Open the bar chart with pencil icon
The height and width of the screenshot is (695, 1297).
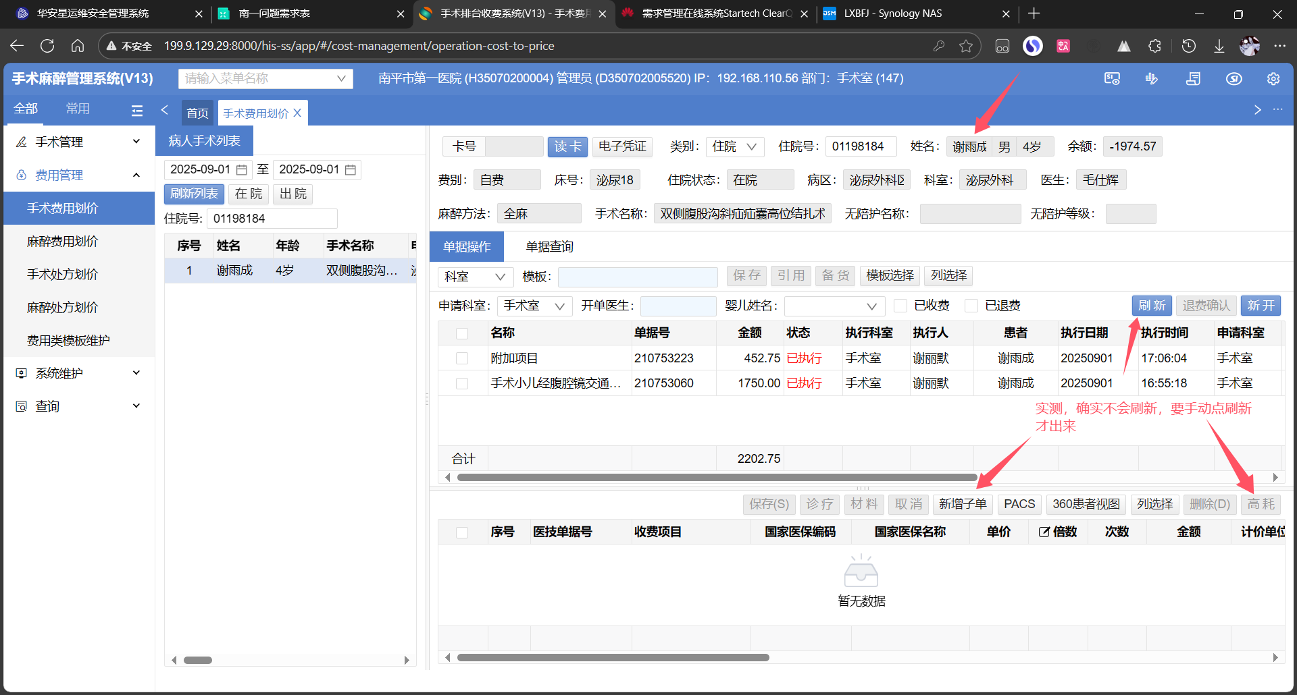(x=1152, y=79)
